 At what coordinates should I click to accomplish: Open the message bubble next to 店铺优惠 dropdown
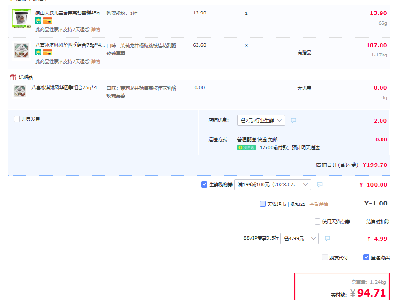click(293, 120)
